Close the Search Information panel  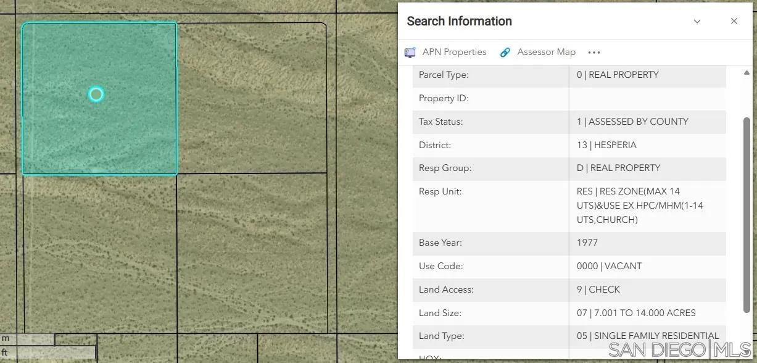[x=734, y=21]
